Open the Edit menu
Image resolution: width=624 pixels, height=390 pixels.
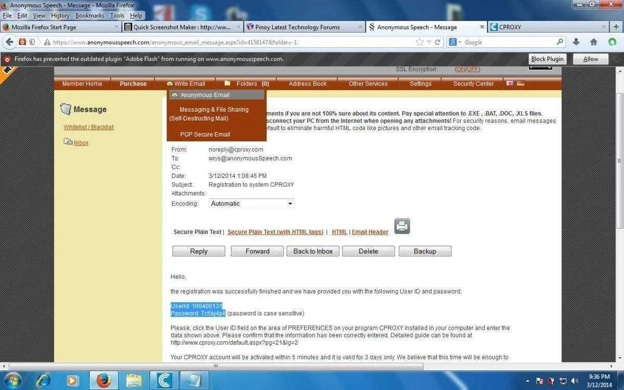point(22,16)
